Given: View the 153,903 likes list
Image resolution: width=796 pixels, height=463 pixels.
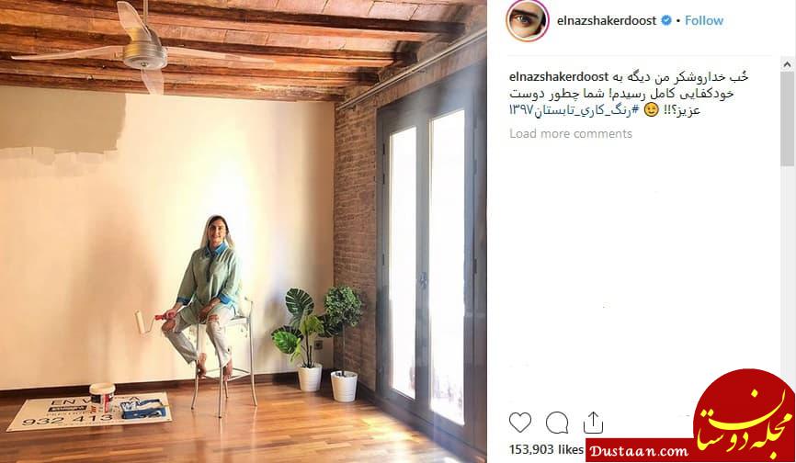Looking at the screenshot, I should (x=546, y=449).
